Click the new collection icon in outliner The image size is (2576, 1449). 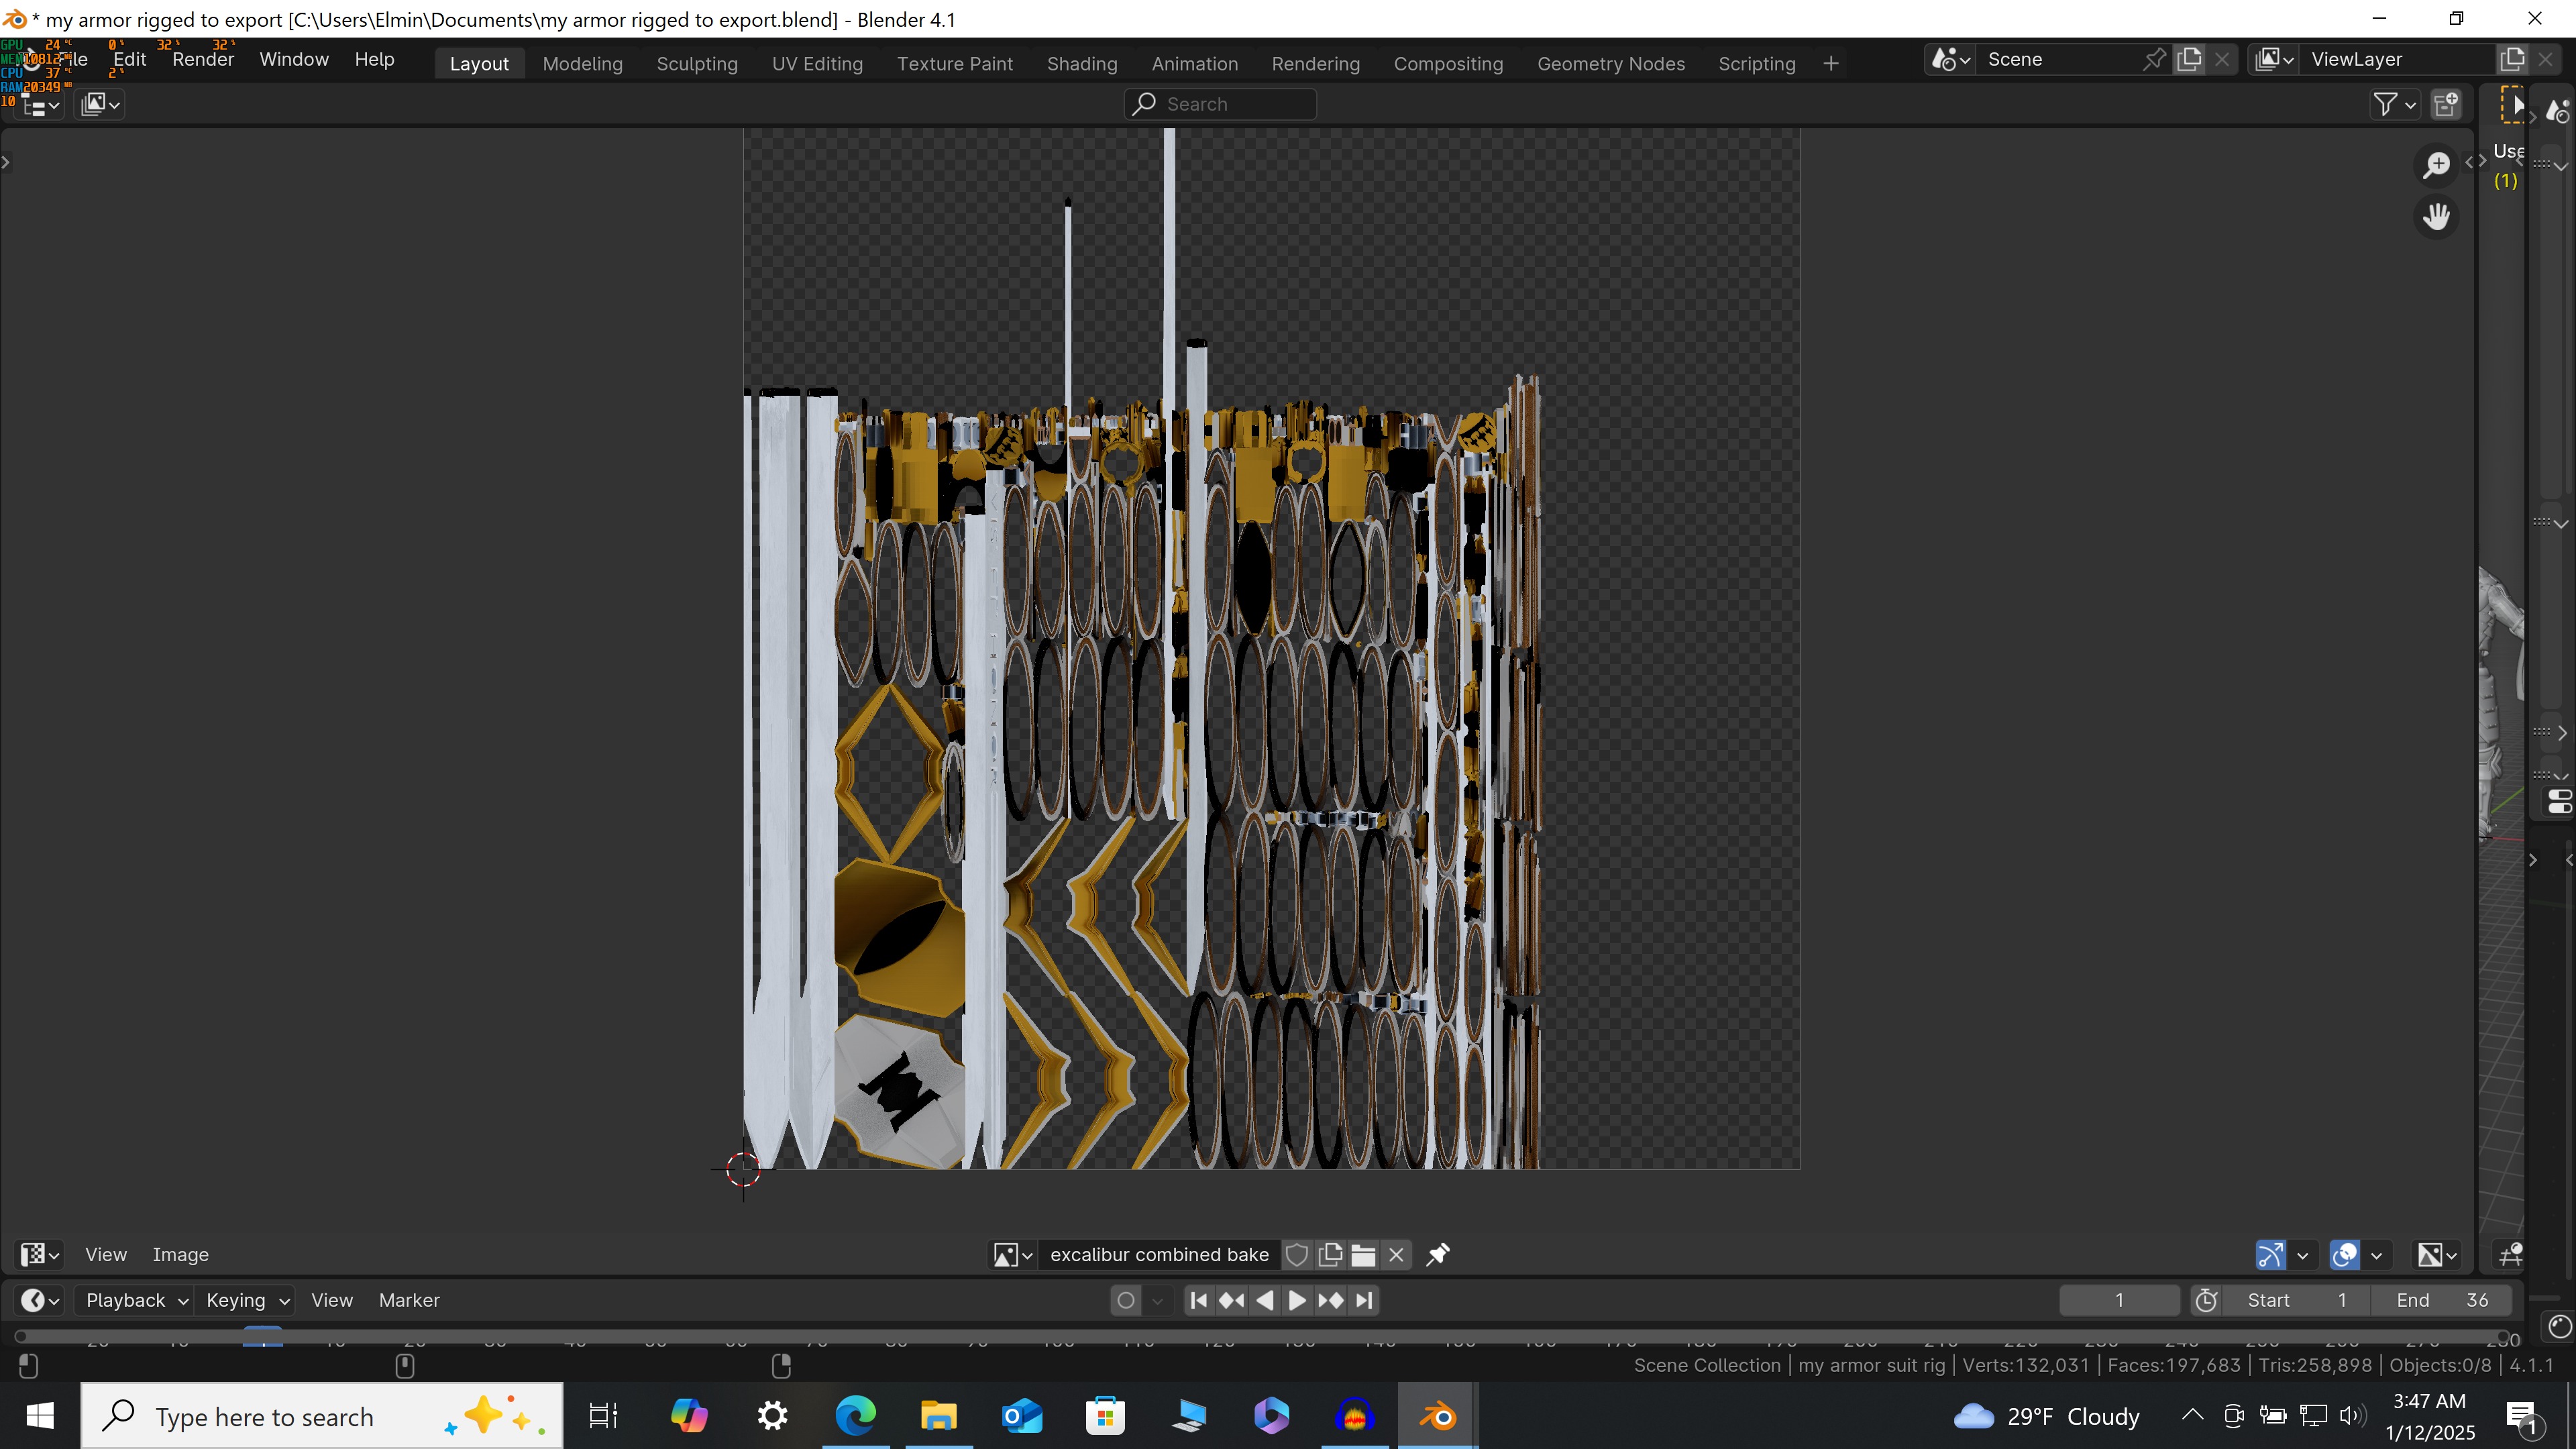(x=2446, y=104)
